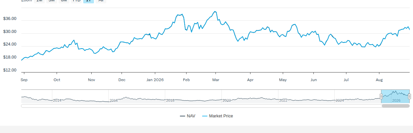
Task: Click the Jan 2026 x-axis label
Action: (155, 80)
